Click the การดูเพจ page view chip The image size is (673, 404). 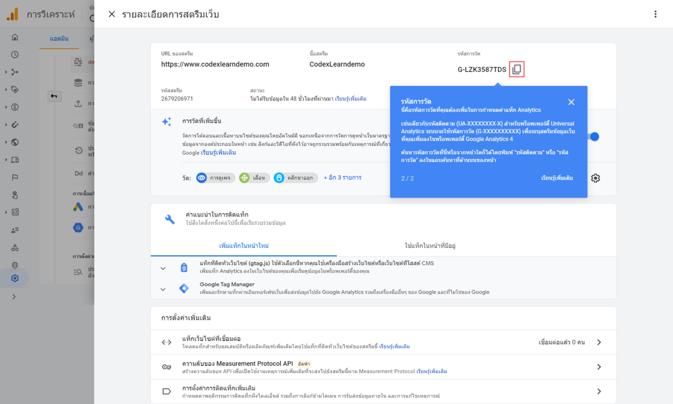(x=216, y=178)
